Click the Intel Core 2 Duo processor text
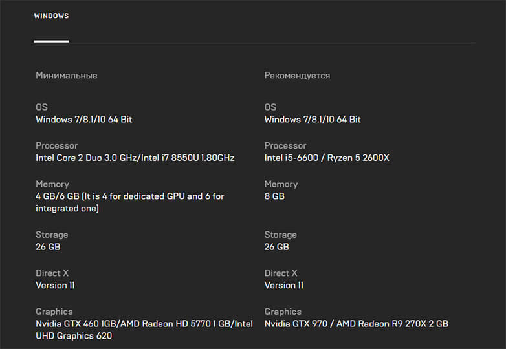The width and height of the screenshot is (506, 349). 135,158
